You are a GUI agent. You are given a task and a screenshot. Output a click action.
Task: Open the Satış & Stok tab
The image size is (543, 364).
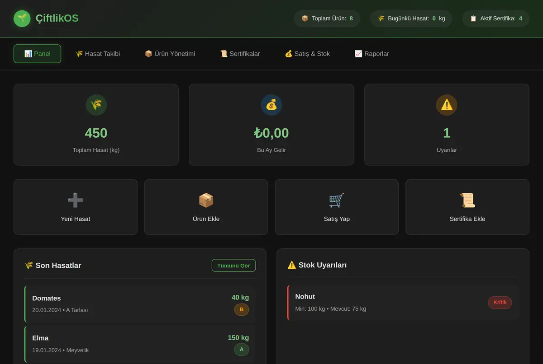click(307, 54)
